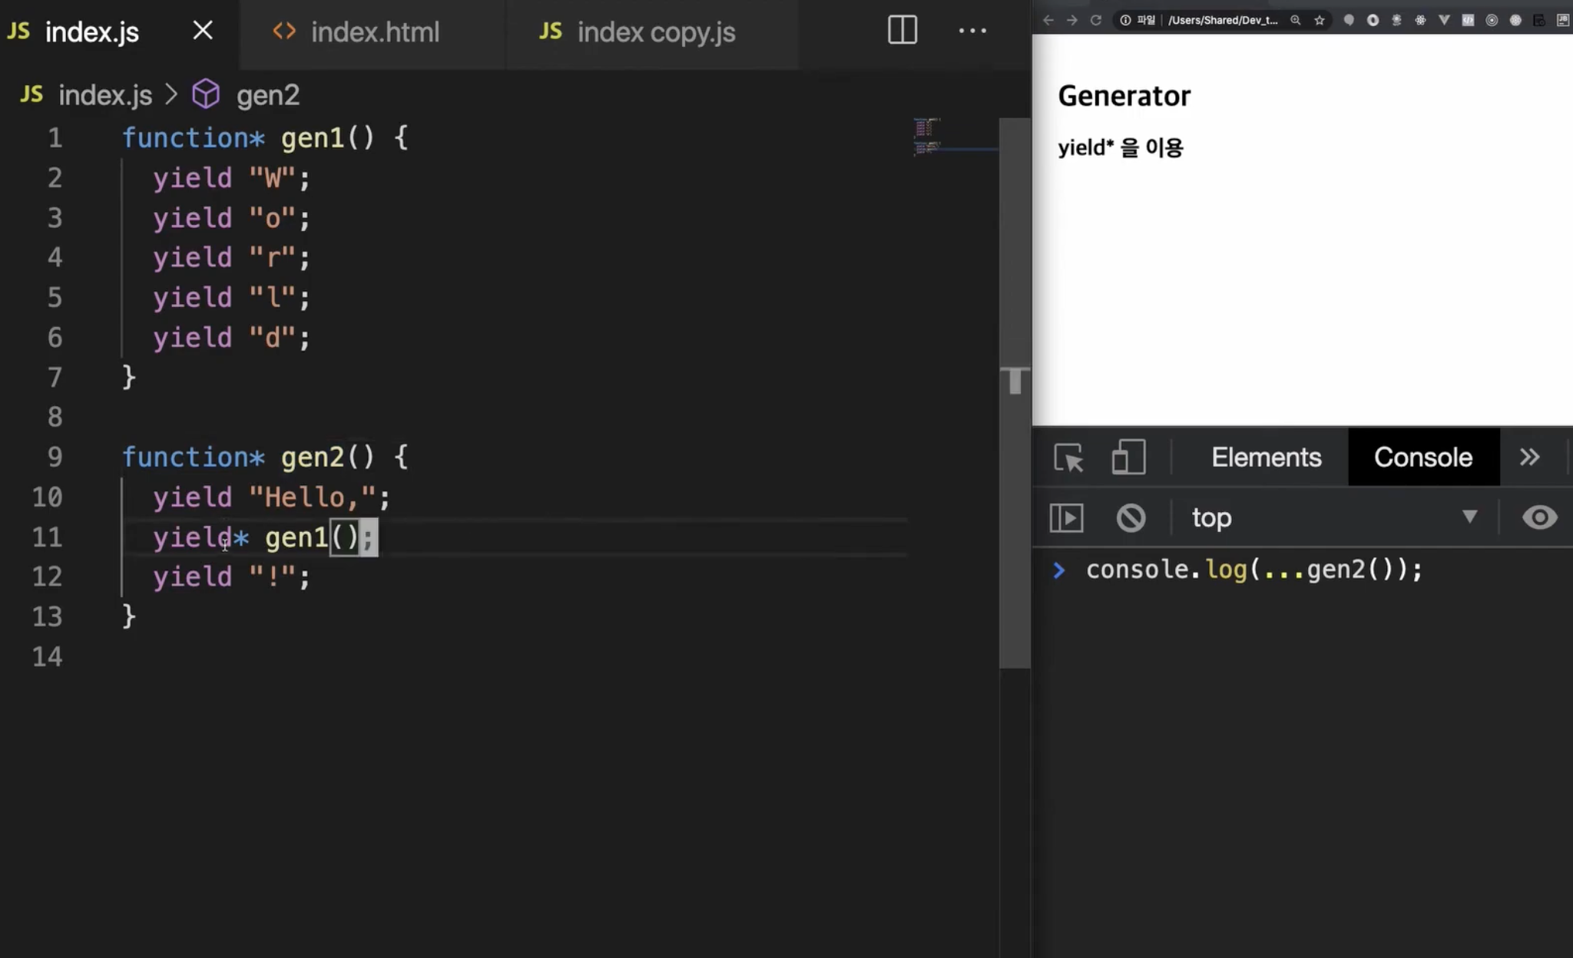The image size is (1573, 958).
Task: Click the Vue DevTools extension icon
Action: 1444,21
